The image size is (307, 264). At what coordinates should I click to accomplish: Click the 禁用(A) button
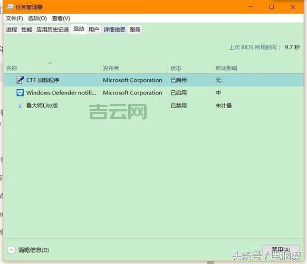tap(281, 250)
